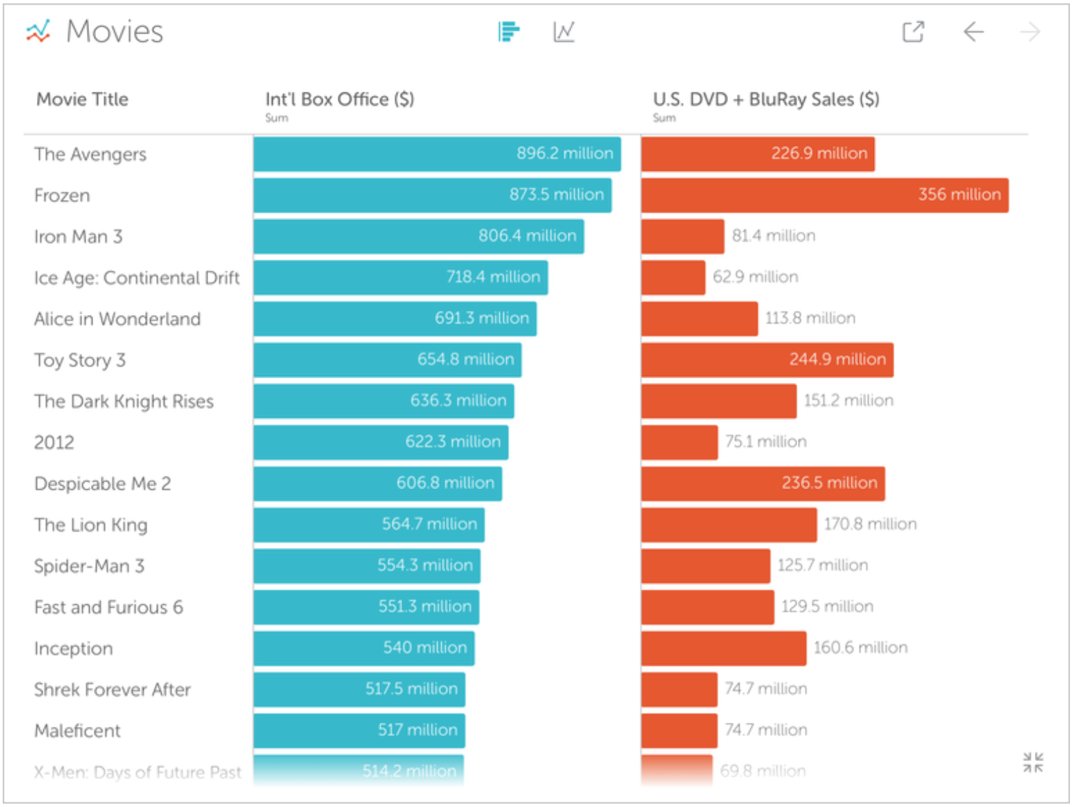The width and height of the screenshot is (1074, 807).
Task: Open U.S. DVD + BluRay Sales column header
Action: coord(766,99)
